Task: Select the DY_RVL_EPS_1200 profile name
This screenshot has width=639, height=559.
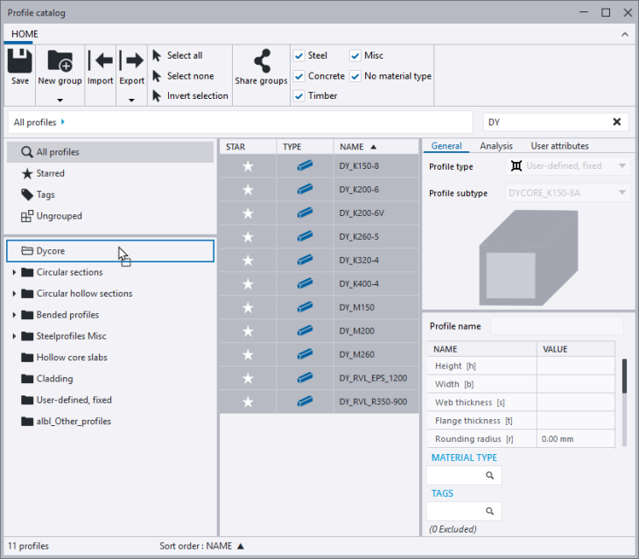Action: coord(373,378)
